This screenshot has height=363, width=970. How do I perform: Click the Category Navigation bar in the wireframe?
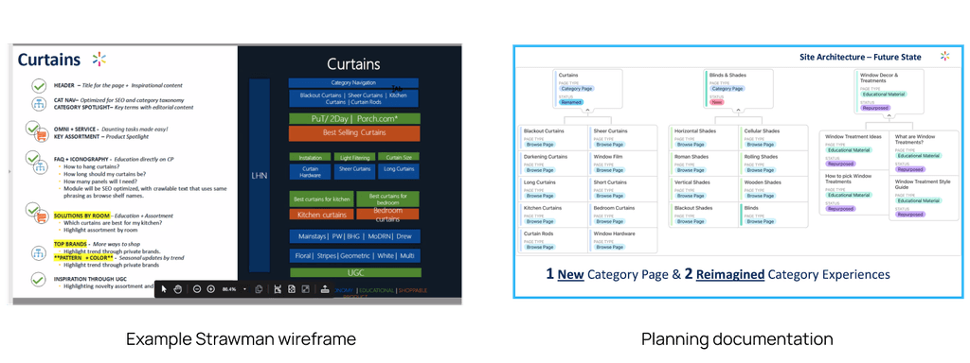pyautogui.click(x=354, y=83)
